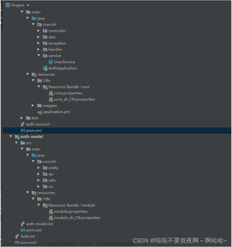The width and height of the screenshot is (232, 247).
Task: Click the module_zh_CN.properties file icon
Action: point(51,218)
